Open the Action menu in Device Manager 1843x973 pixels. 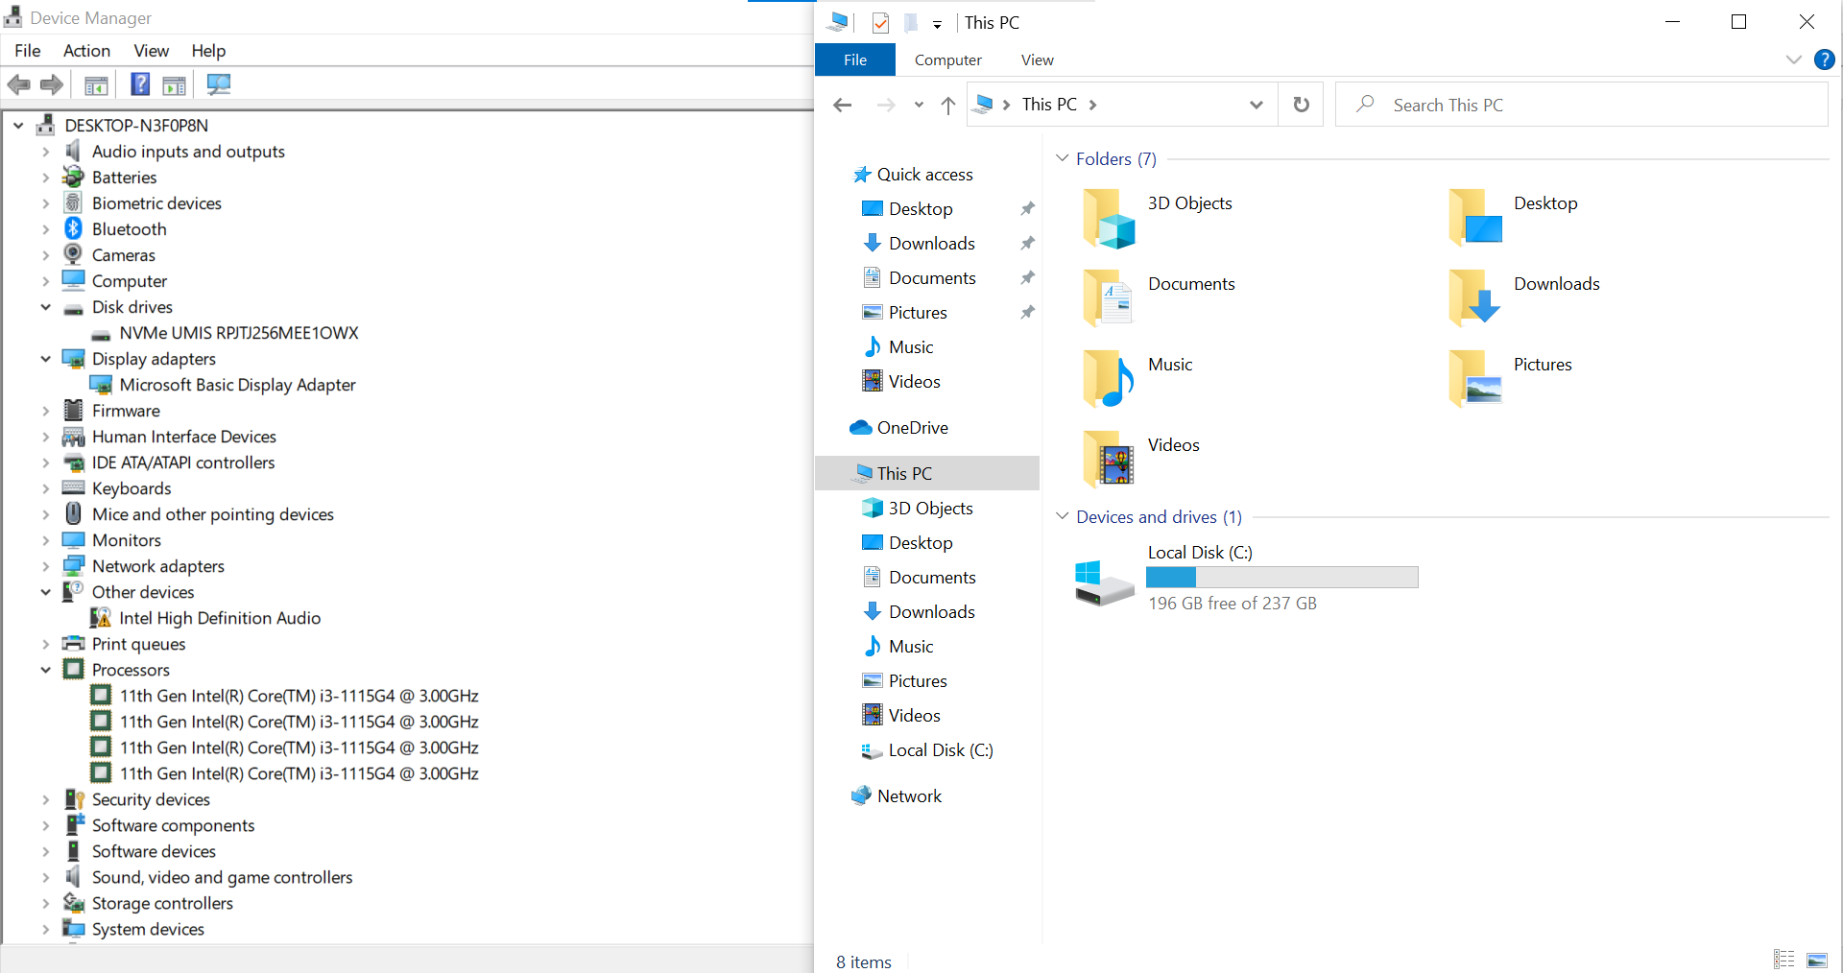(x=86, y=51)
